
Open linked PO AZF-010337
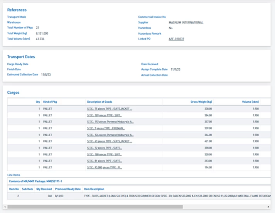[176, 39]
